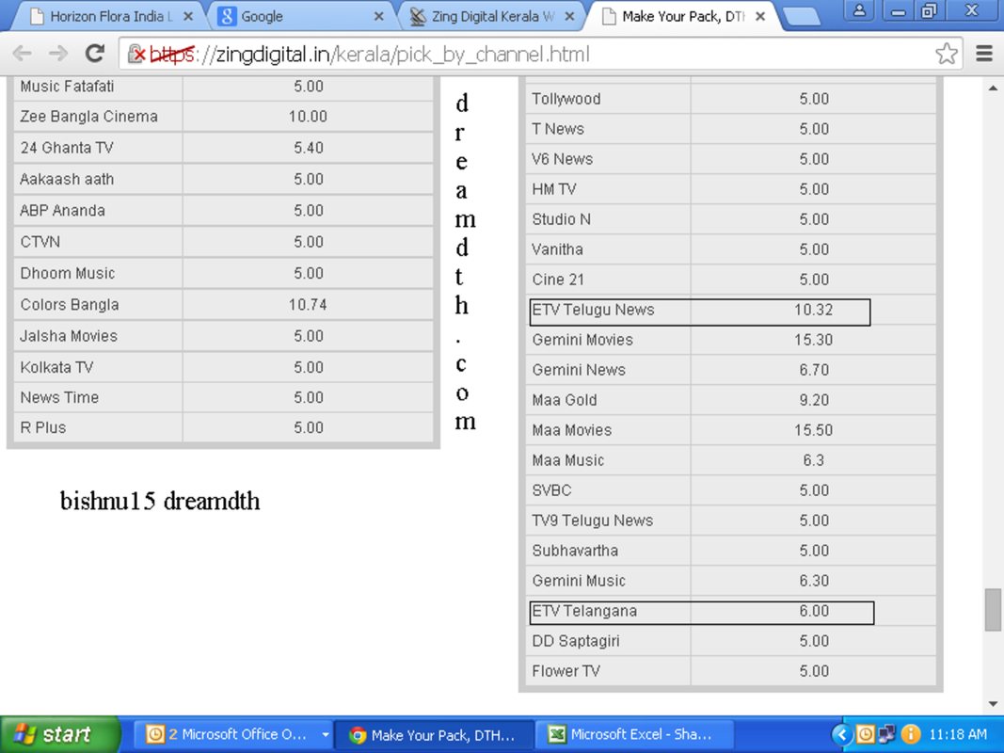Image resolution: width=1004 pixels, height=753 pixels.
Task: Click Colors Bangla channel name
Action: [x=70, y=305]
